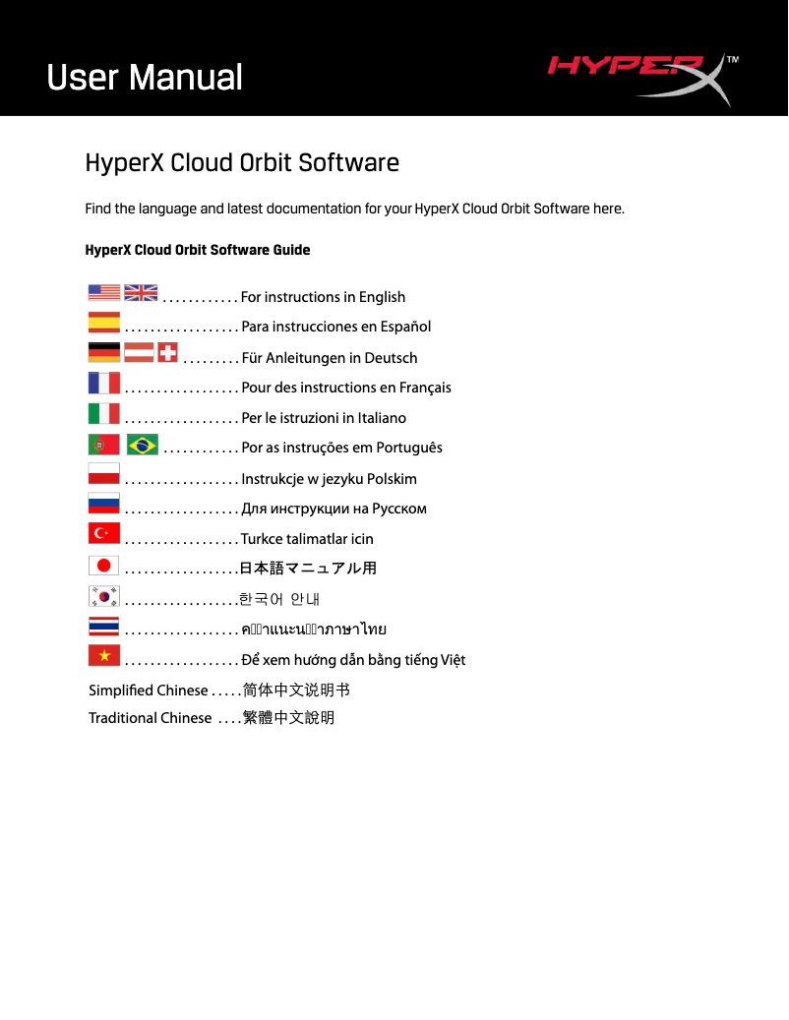Click the Japanese flag icon
The width and height of the screenshot is (789, 1020).
coord(103,563)
